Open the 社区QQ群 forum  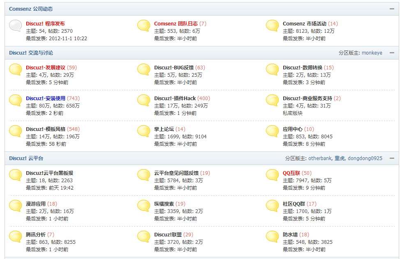pyautogui.click(x=294, y=204)
